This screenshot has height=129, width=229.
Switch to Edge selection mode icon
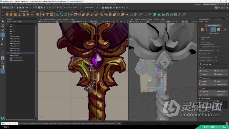coord(213,29)
